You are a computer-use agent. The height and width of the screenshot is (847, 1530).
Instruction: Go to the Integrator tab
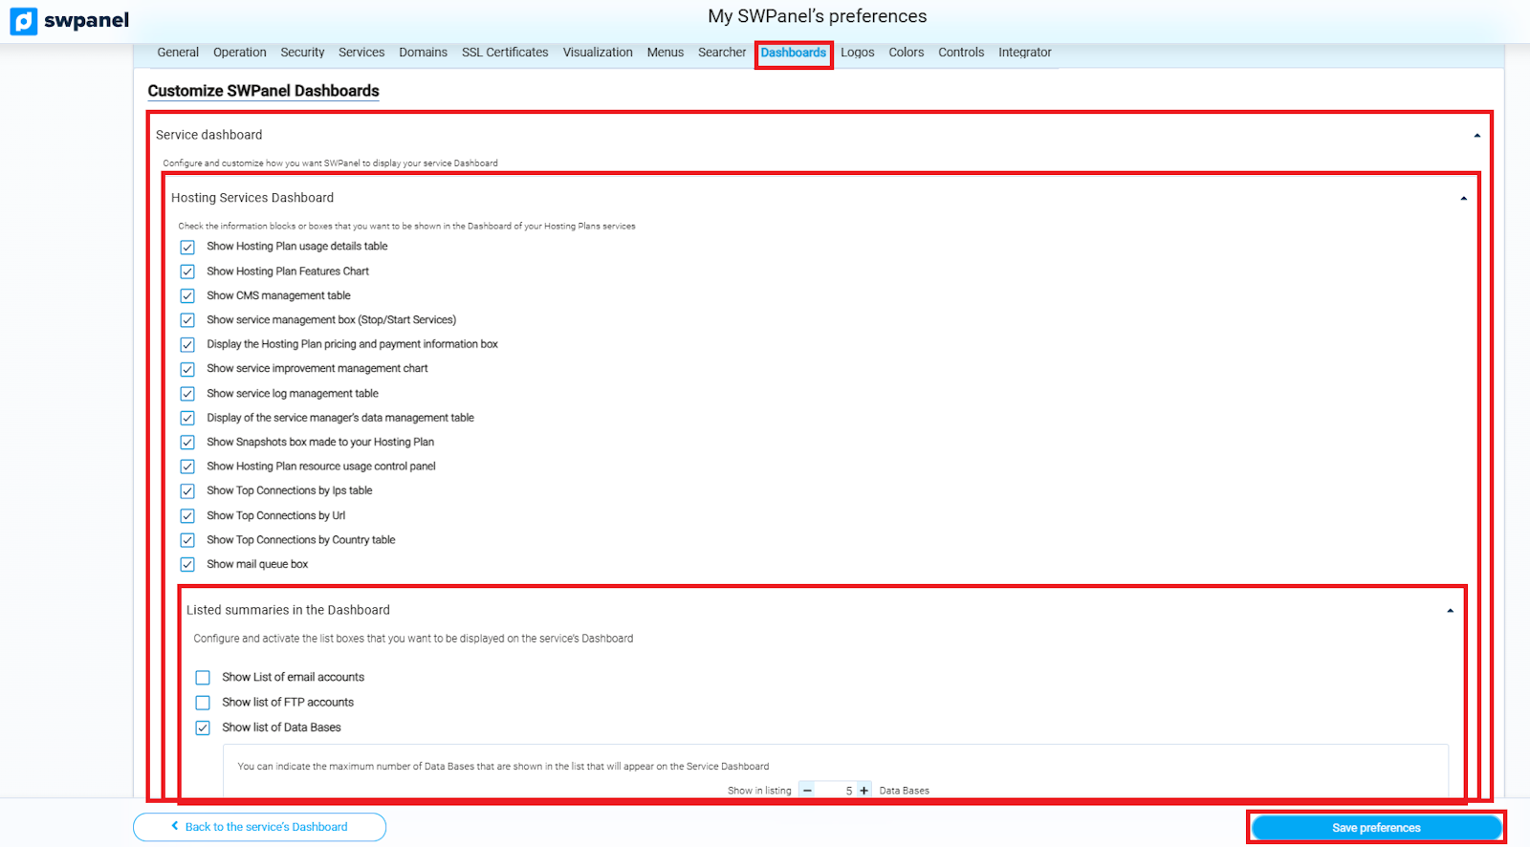(x=1024, y=53)
